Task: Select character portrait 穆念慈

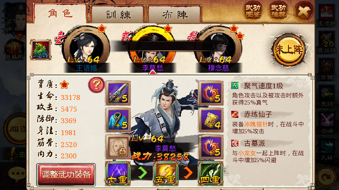Action: point(218,49)
